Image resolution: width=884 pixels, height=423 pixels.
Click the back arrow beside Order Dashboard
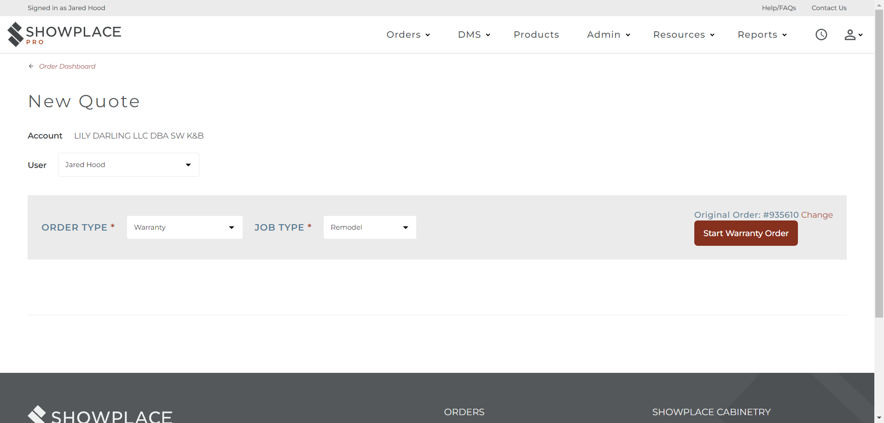pyautogui.click(x=31, y=66)
